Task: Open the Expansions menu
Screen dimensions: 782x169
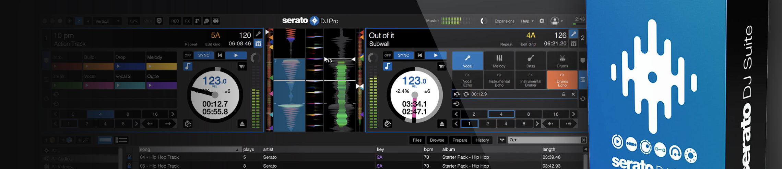Action: tap(504, 21)
